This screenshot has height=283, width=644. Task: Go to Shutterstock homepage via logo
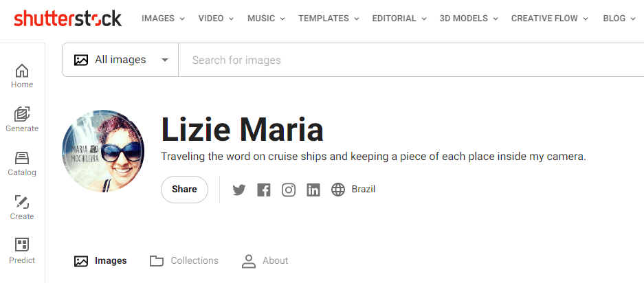click(x=67, y=19)
